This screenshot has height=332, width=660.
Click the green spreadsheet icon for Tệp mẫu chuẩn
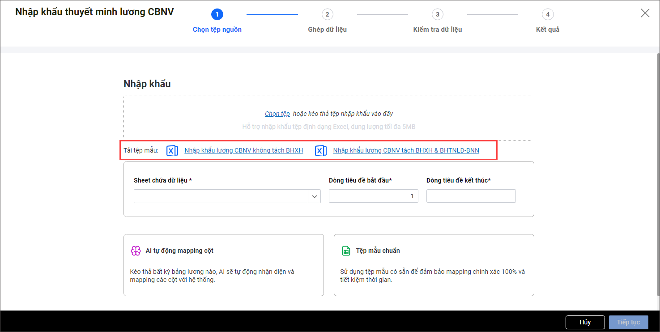(346, 251)
